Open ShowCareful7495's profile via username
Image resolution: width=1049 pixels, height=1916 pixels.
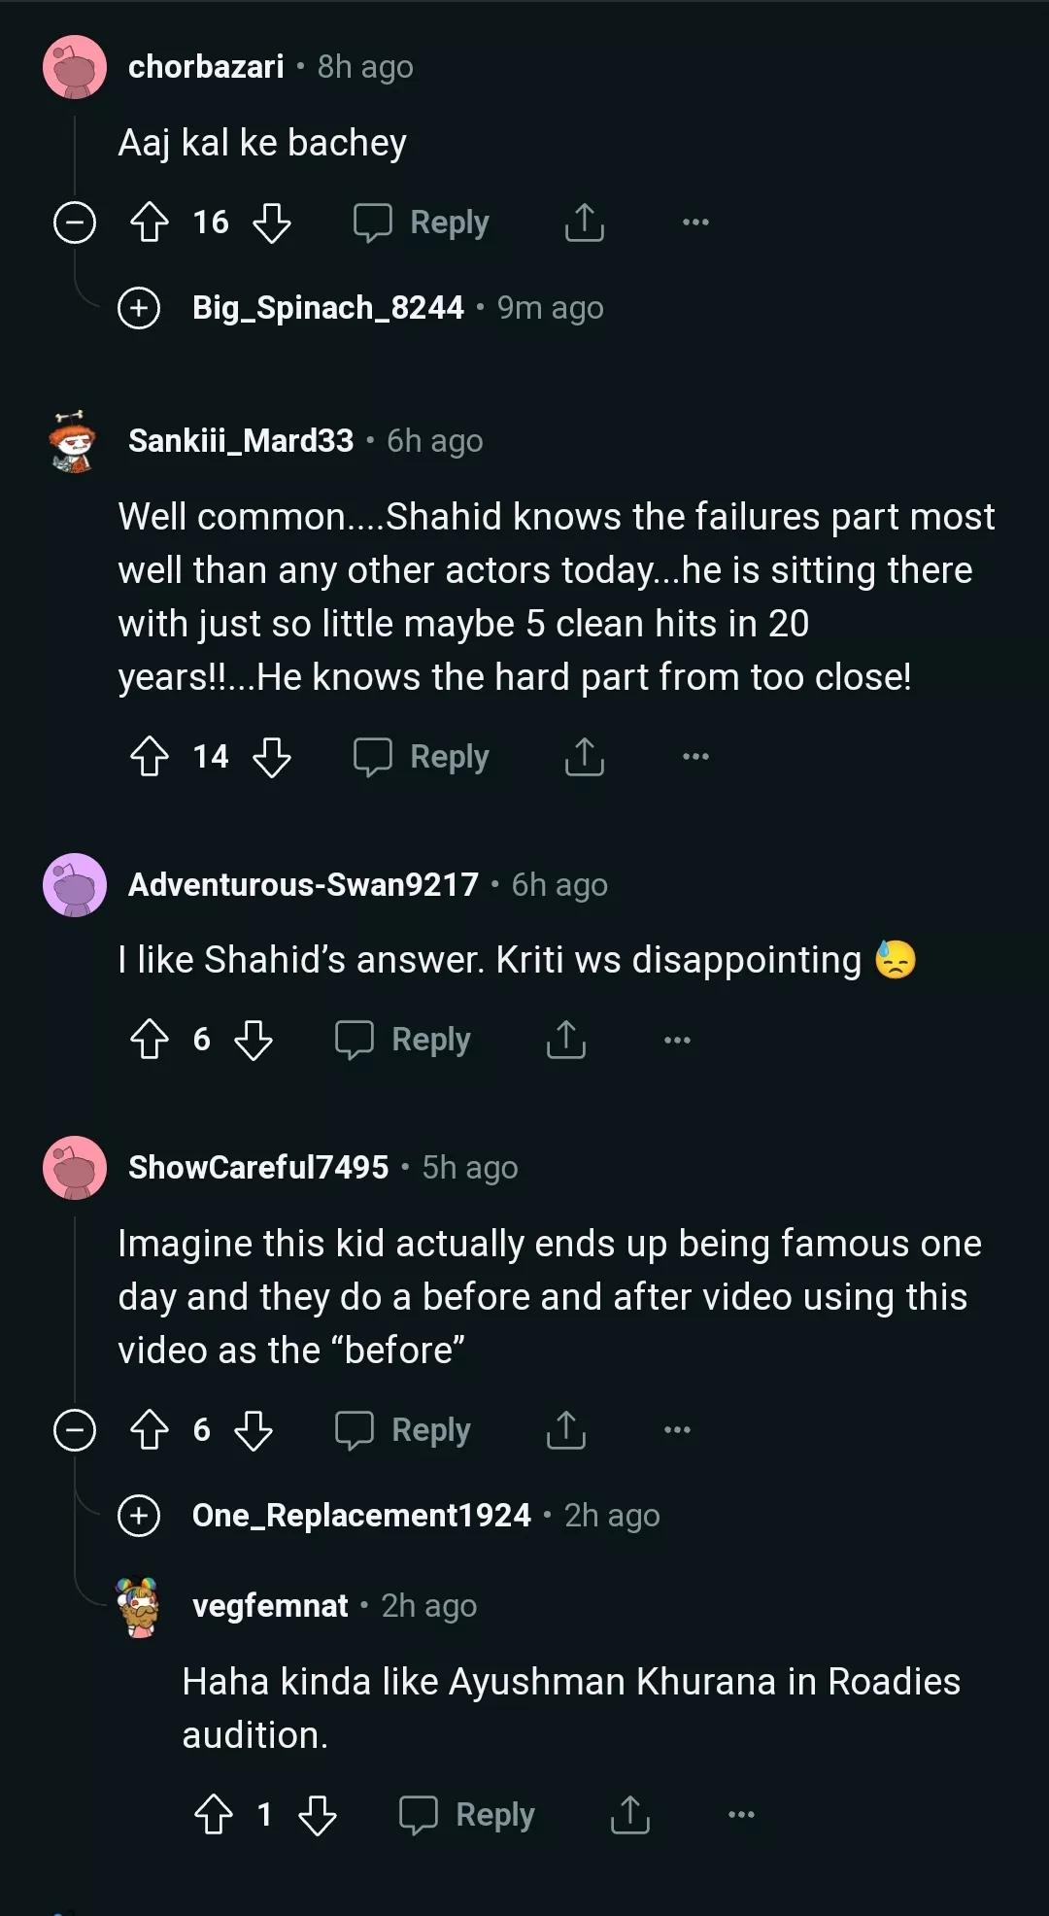258,1168
